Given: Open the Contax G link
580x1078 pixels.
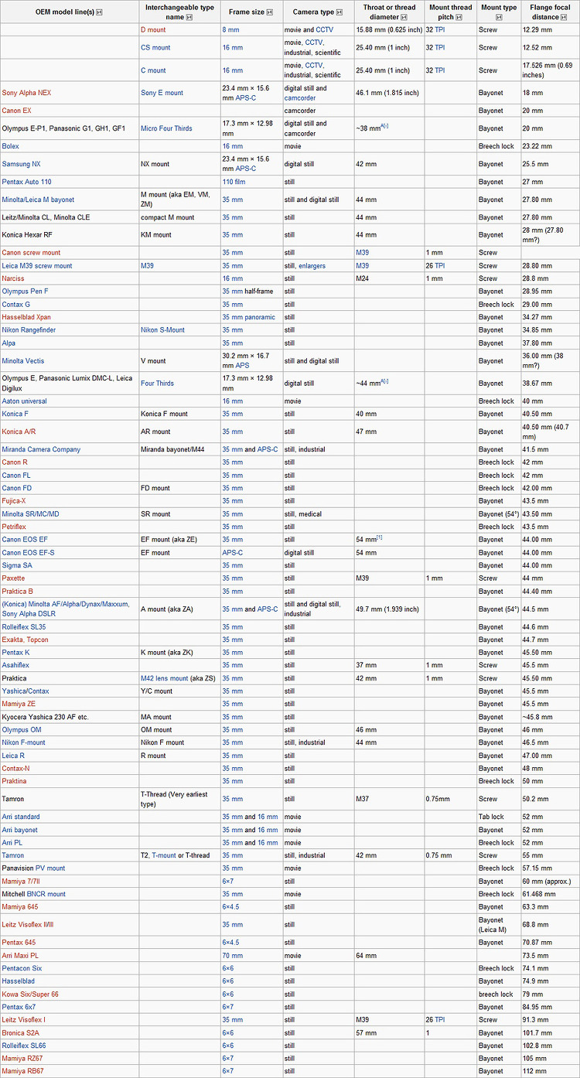Looking at the screenshot, I should point(17,304).
